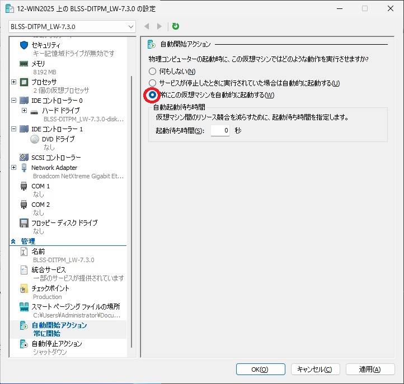
Task: Click the シャットダウン value text
Action: point(50,352)
